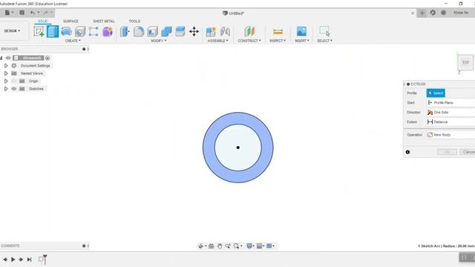Expand the Named Views node
The width and height of the screenshot is (475, 267).
click(x=6, y=73)
